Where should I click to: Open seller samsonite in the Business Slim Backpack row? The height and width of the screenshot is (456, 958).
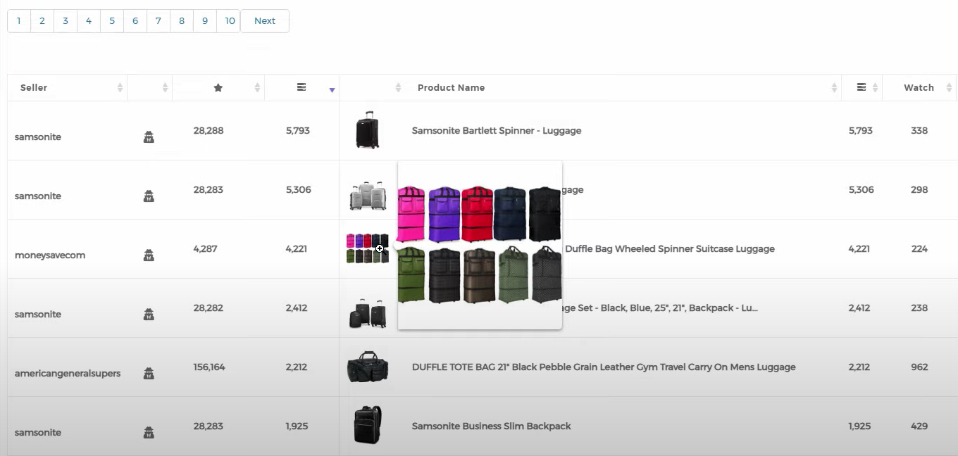point(38,432)
